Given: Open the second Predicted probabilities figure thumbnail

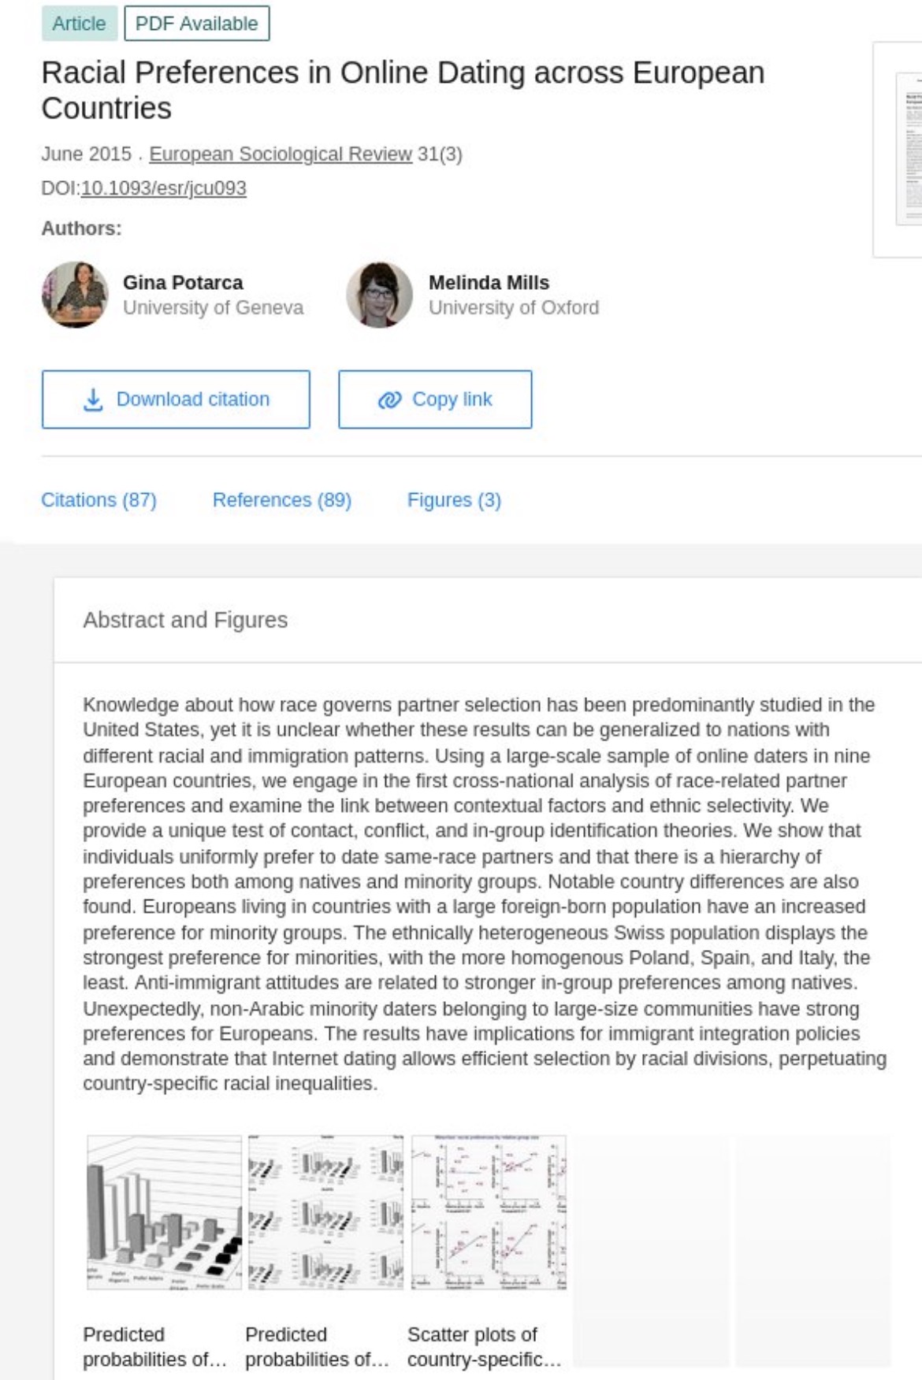Looking at the screenshot, I should [x=325, y=1212].
